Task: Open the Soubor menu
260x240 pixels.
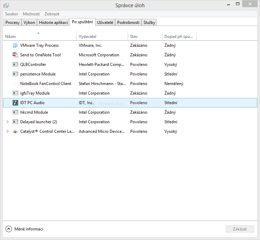Action: coord(12,14)
